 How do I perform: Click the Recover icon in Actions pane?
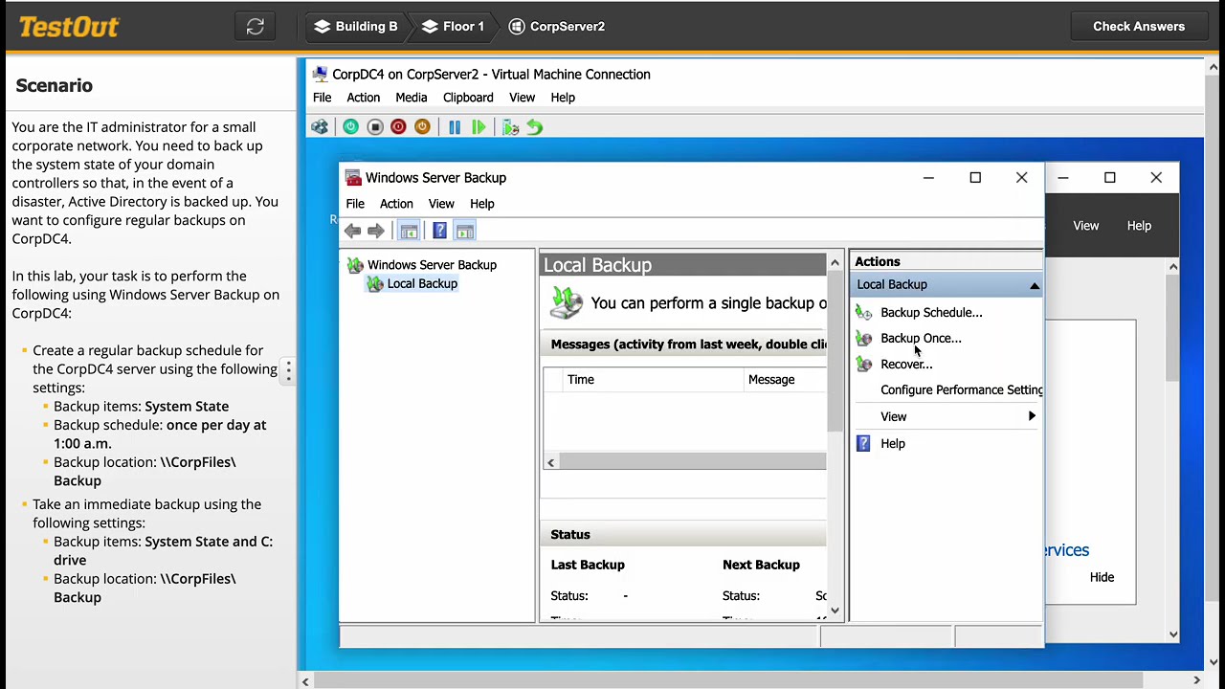coord(864,364)
